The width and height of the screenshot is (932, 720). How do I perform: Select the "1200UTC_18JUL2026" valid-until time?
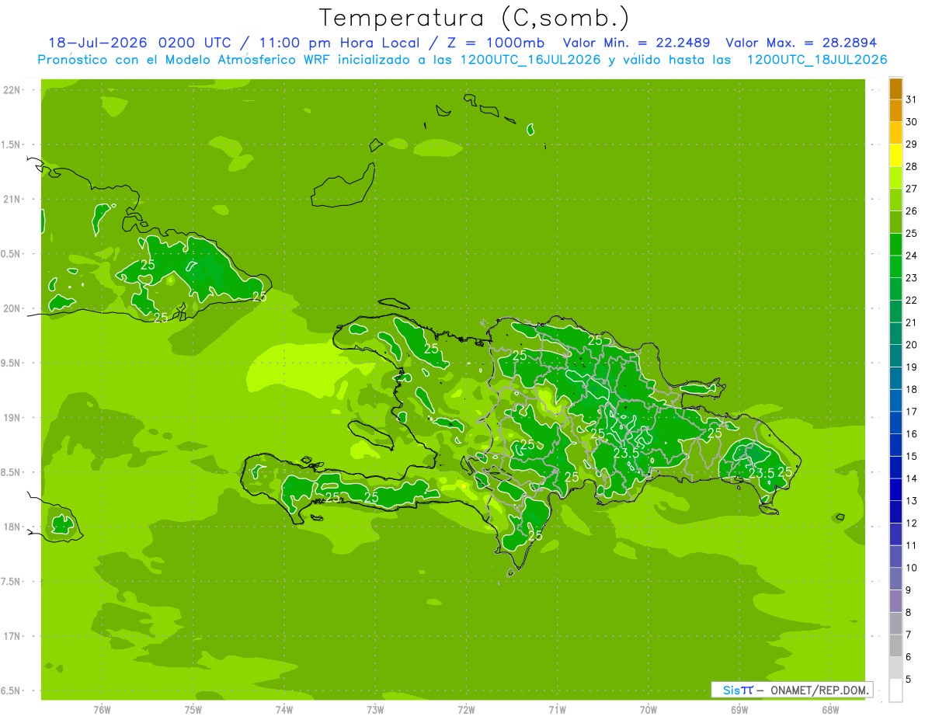point(817,60)
